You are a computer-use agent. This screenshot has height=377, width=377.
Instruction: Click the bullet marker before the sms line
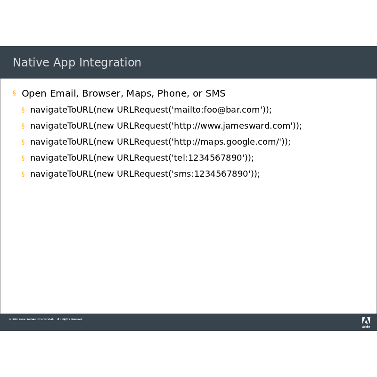23,174
